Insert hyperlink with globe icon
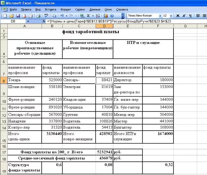This screenshot has width=207, height=175. coord(82,16)
